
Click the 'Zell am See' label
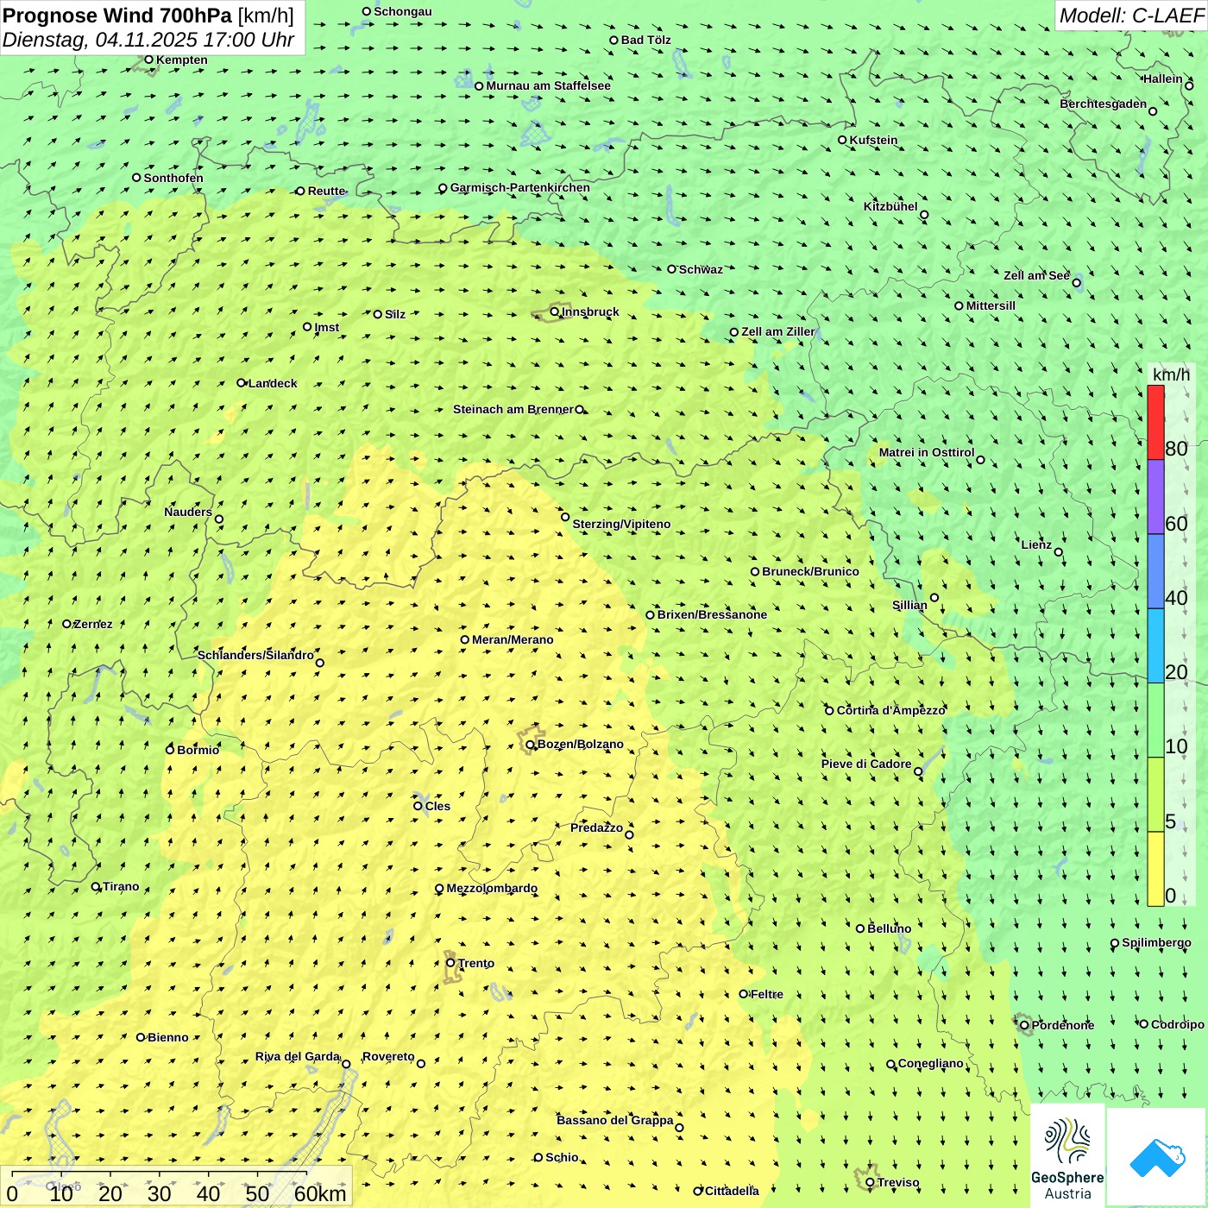tap(1036, 275)
